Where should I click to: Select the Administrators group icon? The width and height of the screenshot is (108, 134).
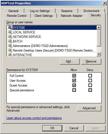tap(10, 46)
